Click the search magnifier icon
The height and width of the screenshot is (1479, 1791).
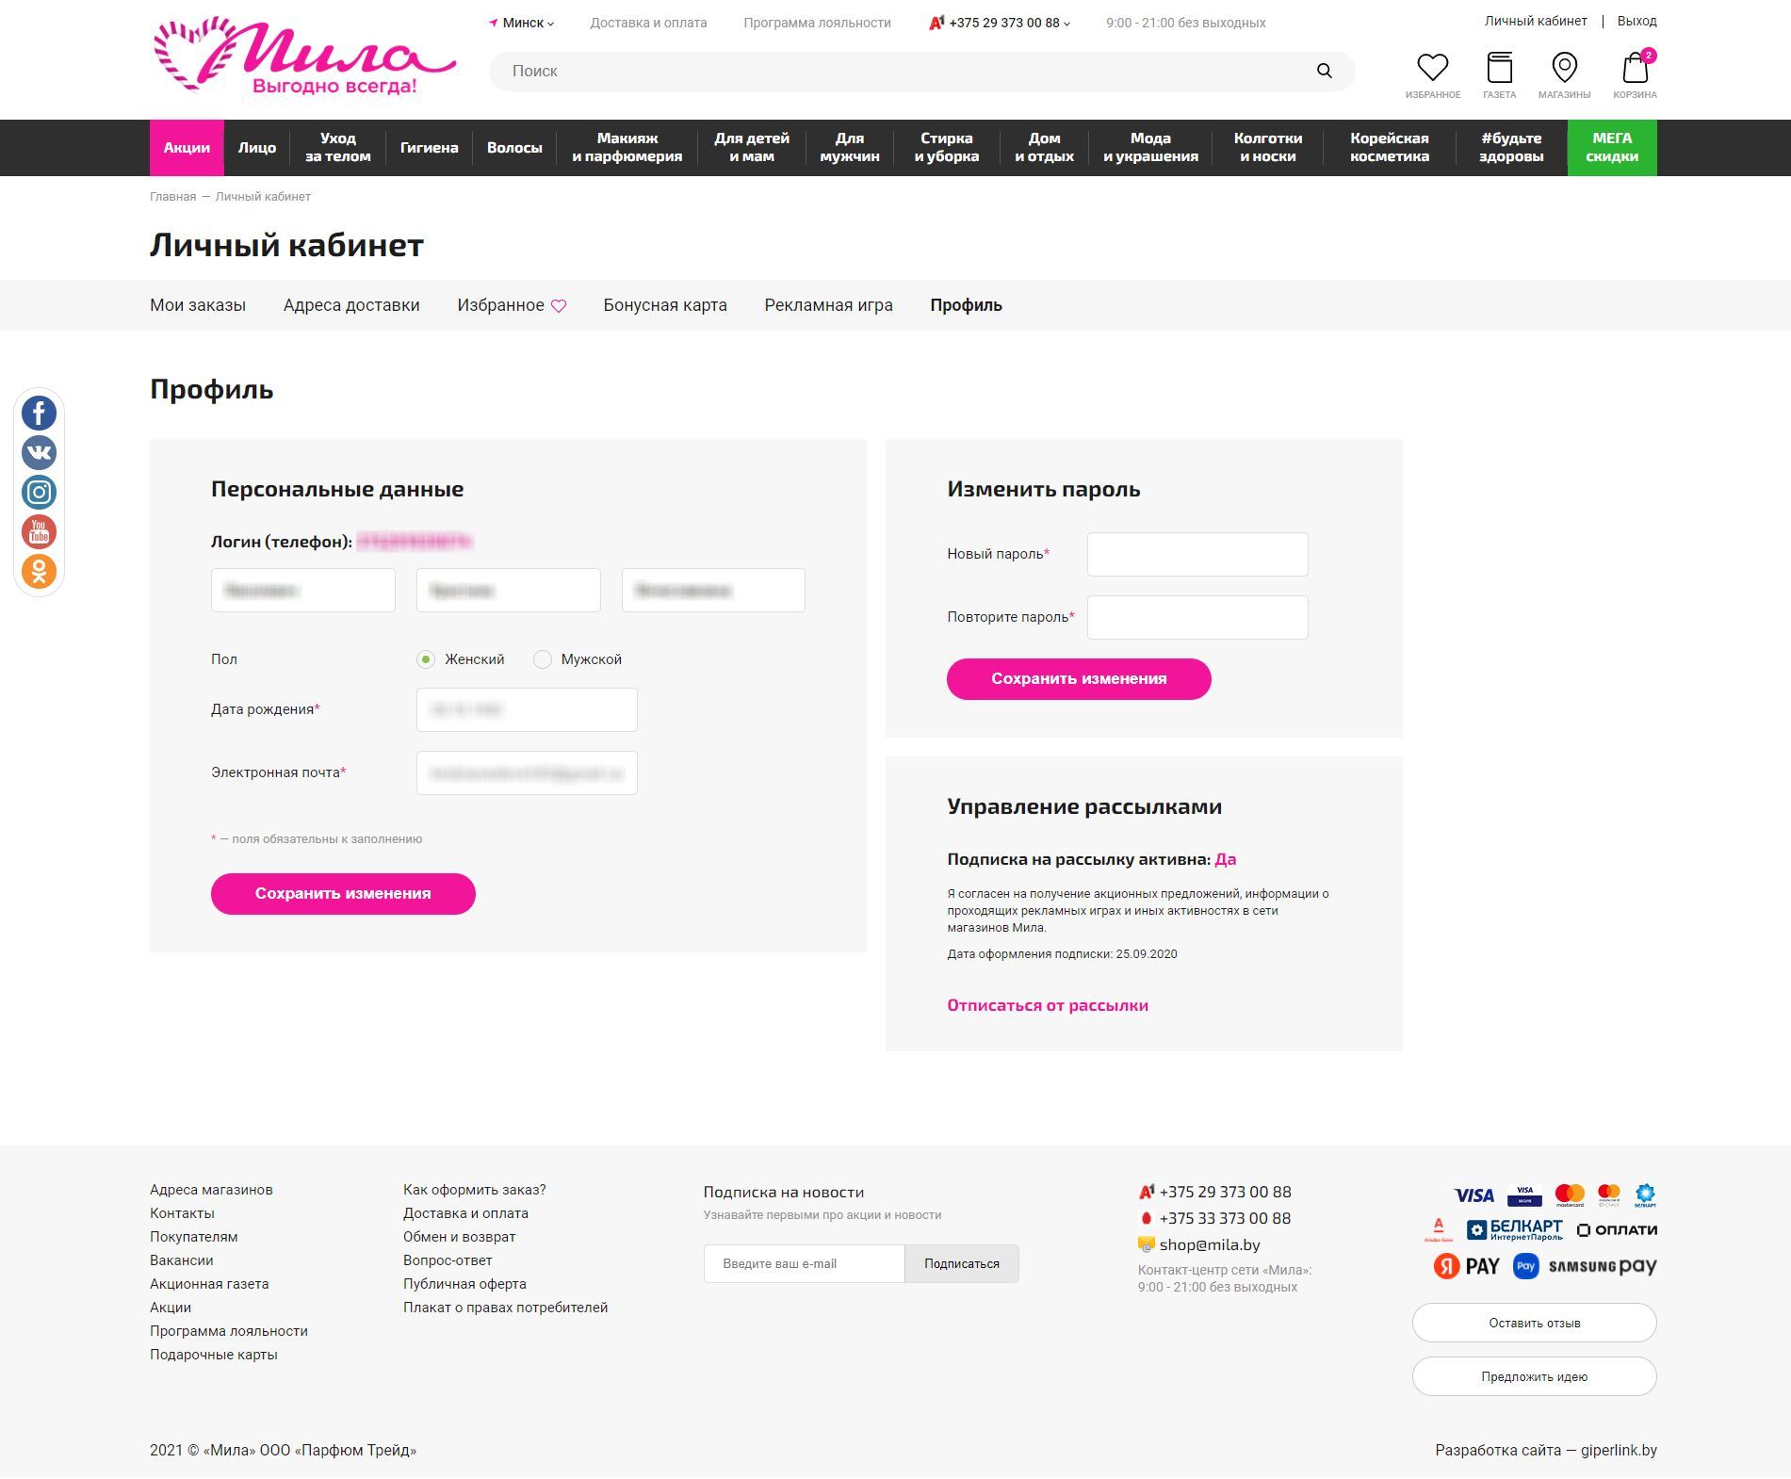click(x=1324, y=71)
